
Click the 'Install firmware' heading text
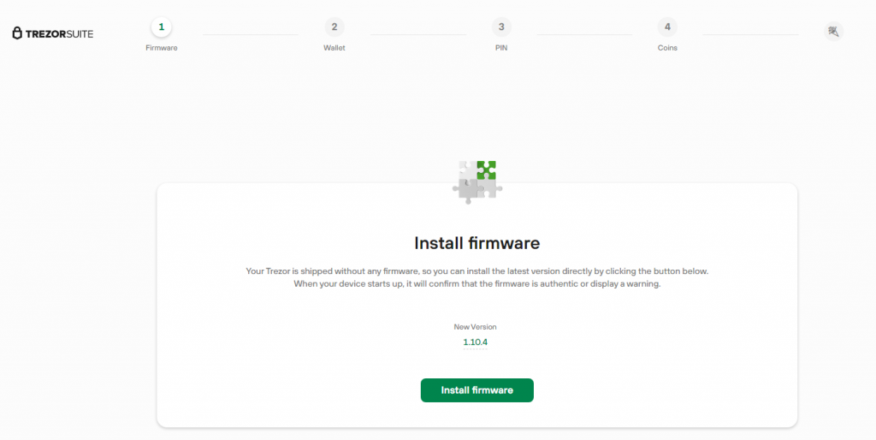(477, 243)
